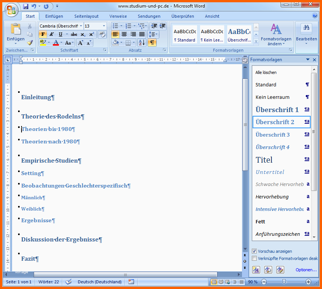Open the Überprüfen tab

[x=183, y=16]
